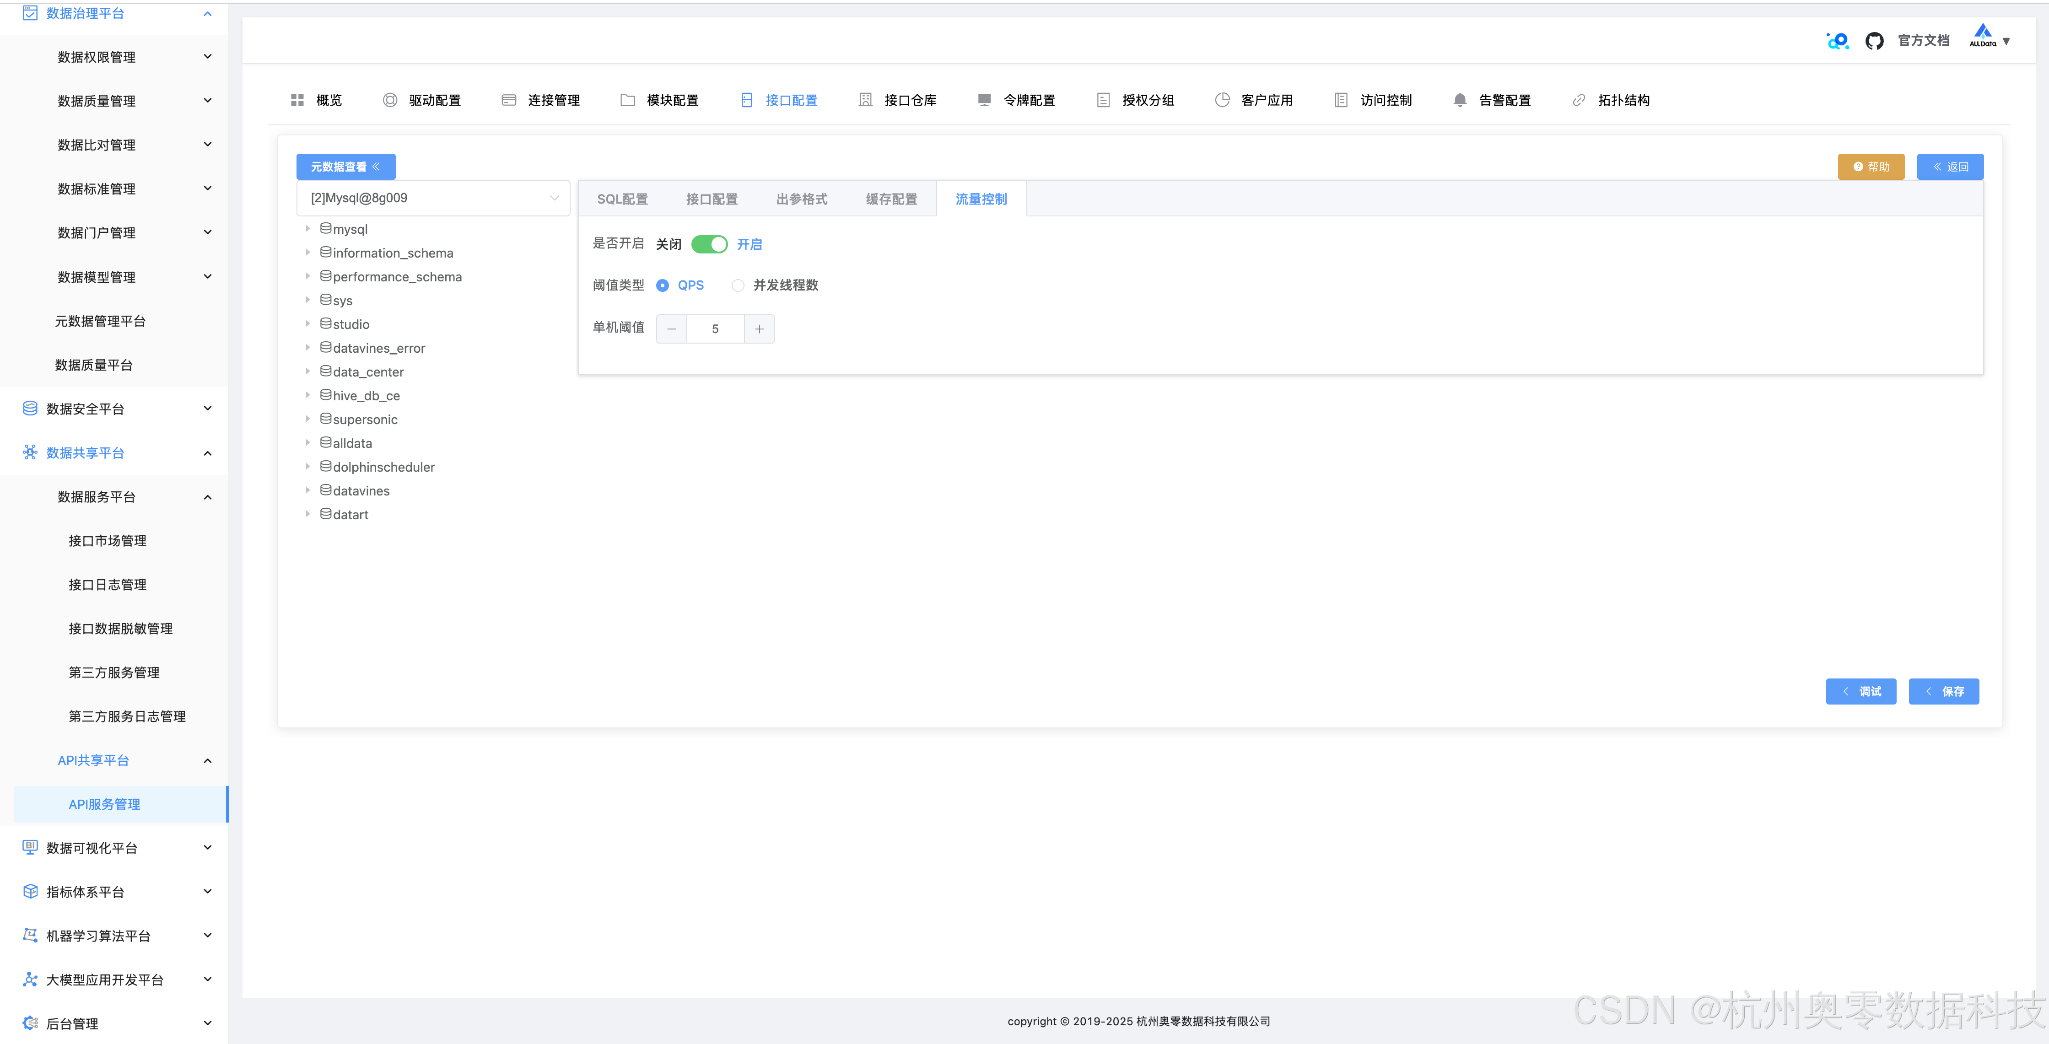Click the 接口配置 document icon
The width and height of the screenshot is (2049, 1044).
click(x=746, y=100)
